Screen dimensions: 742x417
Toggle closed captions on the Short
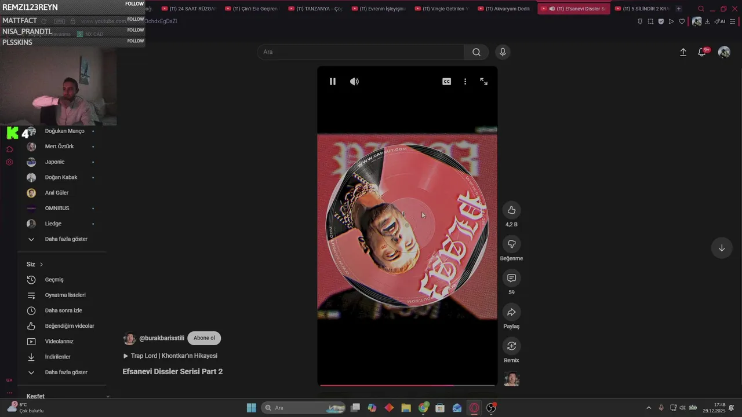[x=446, y=82]
